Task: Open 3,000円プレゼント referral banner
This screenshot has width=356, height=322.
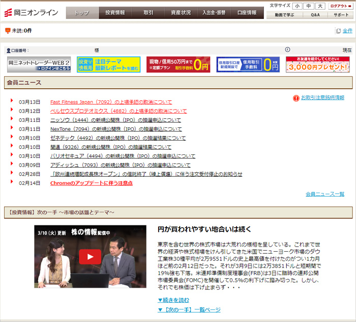Action: tap(318, 65)
